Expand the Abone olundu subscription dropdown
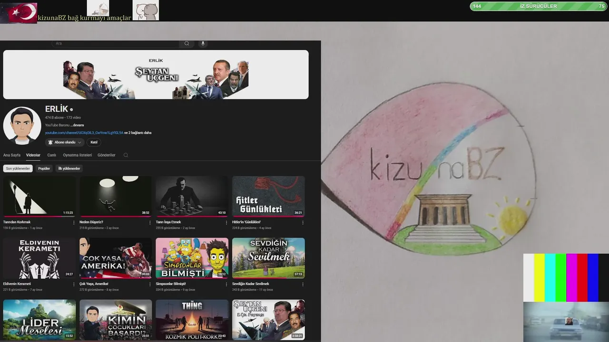 pos(79,142)
